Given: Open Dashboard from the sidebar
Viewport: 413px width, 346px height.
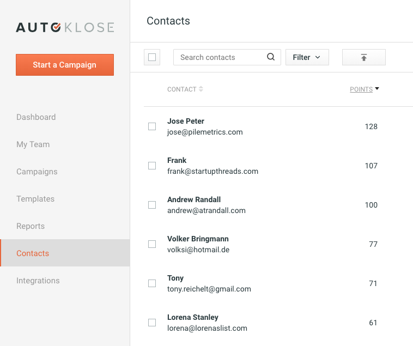Looking at the screenshot, I should tap(36, 117).
